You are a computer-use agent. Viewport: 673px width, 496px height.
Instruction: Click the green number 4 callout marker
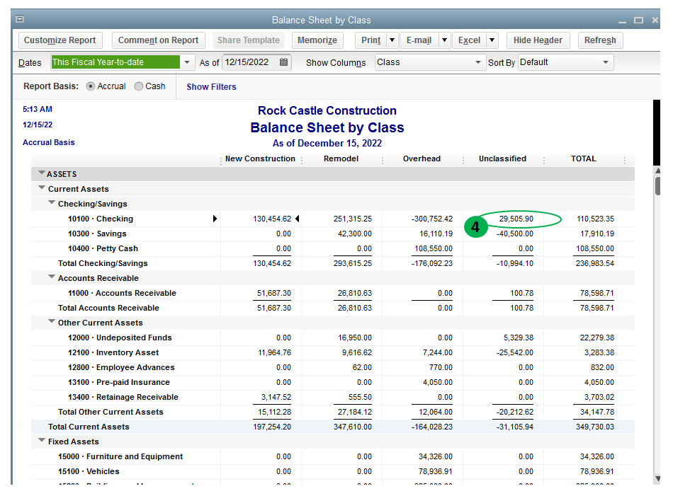click(476, 228)
